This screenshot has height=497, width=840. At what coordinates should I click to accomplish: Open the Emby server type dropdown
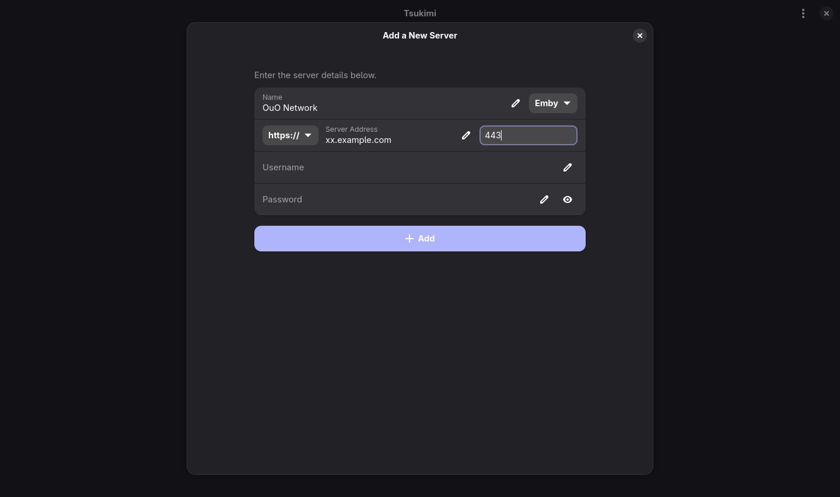coord(552,103)
